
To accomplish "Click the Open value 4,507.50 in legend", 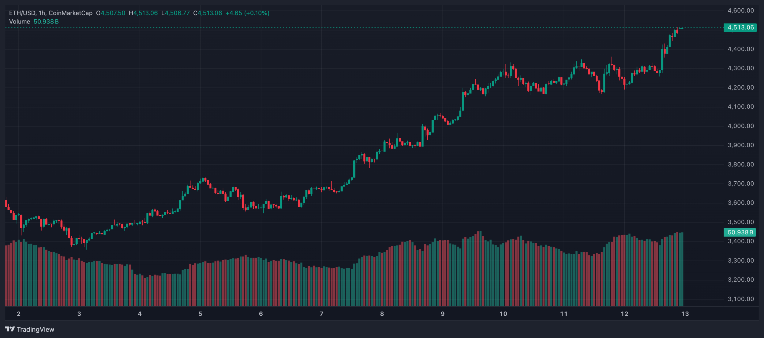I will 113,13.
